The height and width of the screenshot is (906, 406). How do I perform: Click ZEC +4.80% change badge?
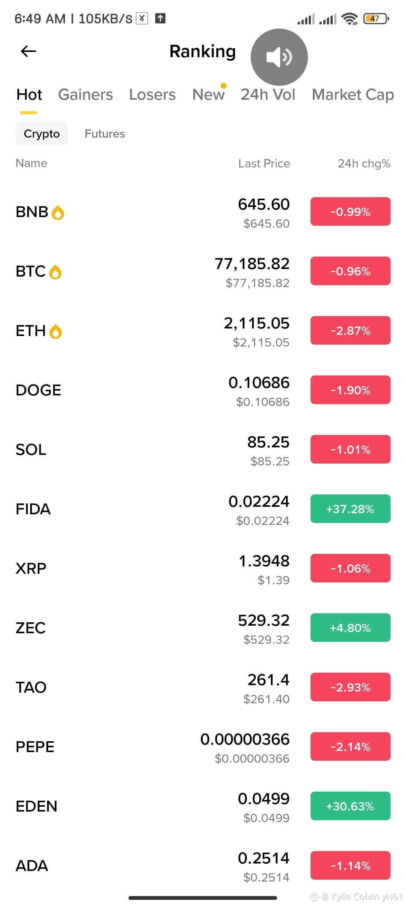click(350, 628)
